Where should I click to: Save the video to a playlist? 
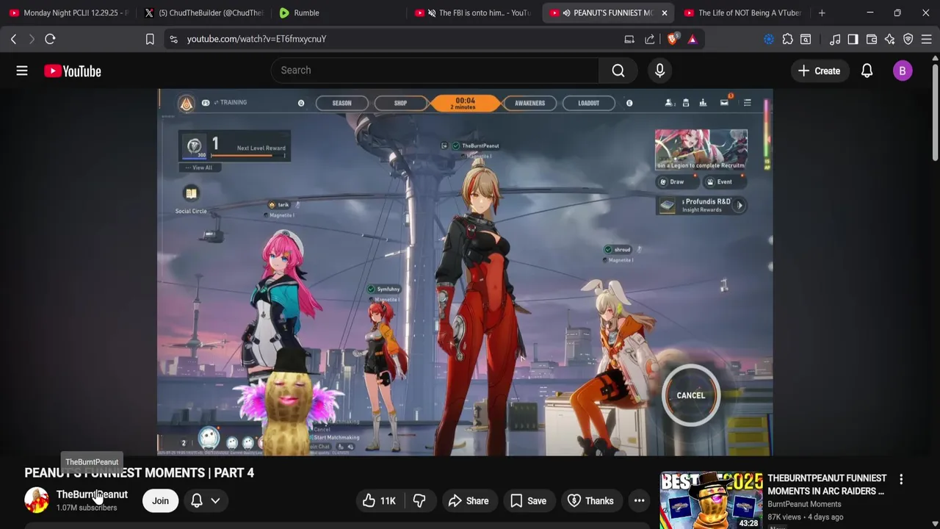coord(528,501)
